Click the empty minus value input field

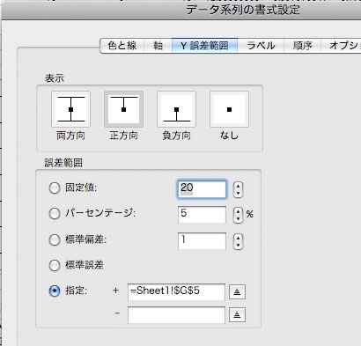point(176,315)
